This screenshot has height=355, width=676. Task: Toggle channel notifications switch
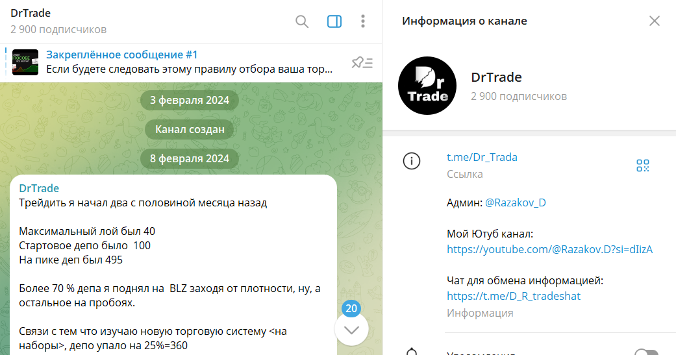[x=645, y=352]
